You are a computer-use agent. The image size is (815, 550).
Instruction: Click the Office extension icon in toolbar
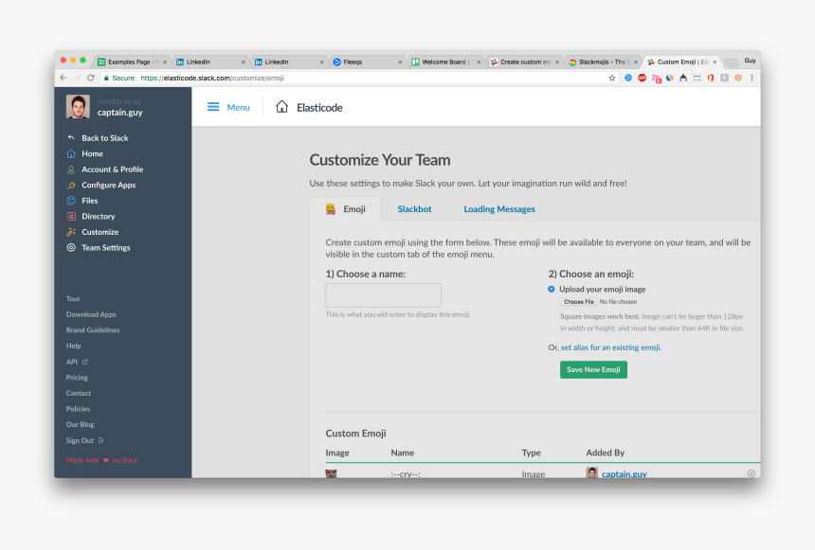pyautogui.click(x=711, y=78)
